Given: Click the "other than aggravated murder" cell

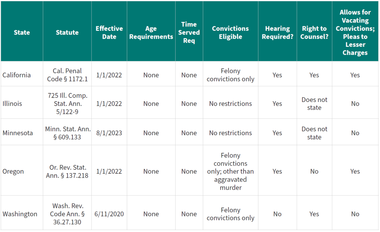Looking at the screenshot, I should coord(230,171).
